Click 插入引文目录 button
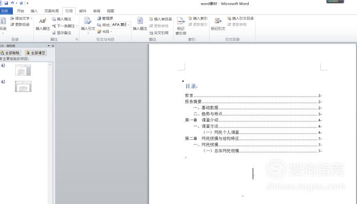 [x=240, y=18]
